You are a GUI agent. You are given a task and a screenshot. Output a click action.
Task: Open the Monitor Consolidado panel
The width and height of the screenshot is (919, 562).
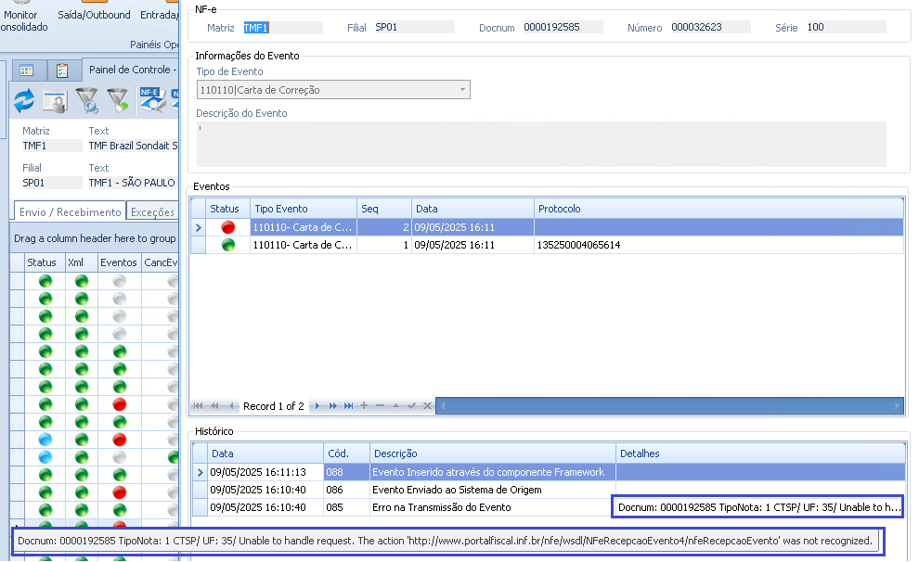21,20
